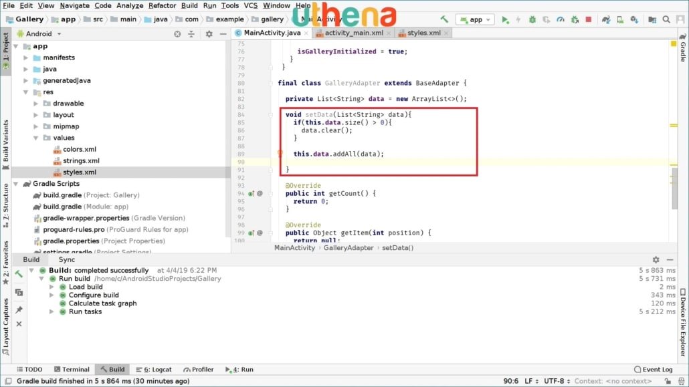Viewport: 689px width, 387px height.
Task: Open the app run configuration dropdown
Action: pos(475,20)
